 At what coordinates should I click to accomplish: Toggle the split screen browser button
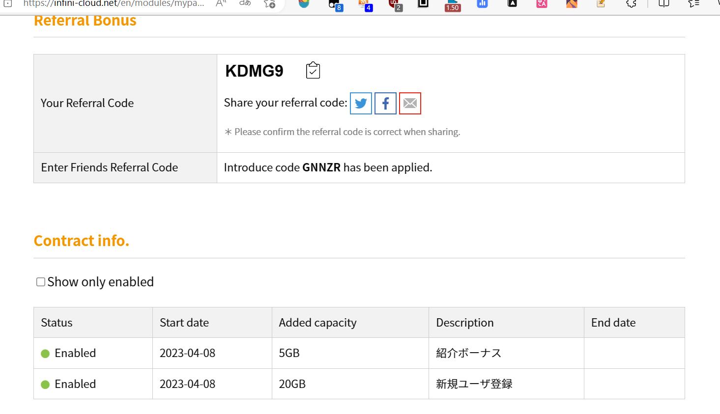pyautogui.click(x=663, y=4)
